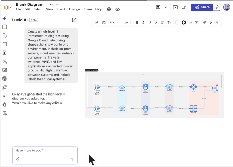Expand the comments dropdown arrow
Viewport: 233px width, 167px height.
tap(166, 7)
